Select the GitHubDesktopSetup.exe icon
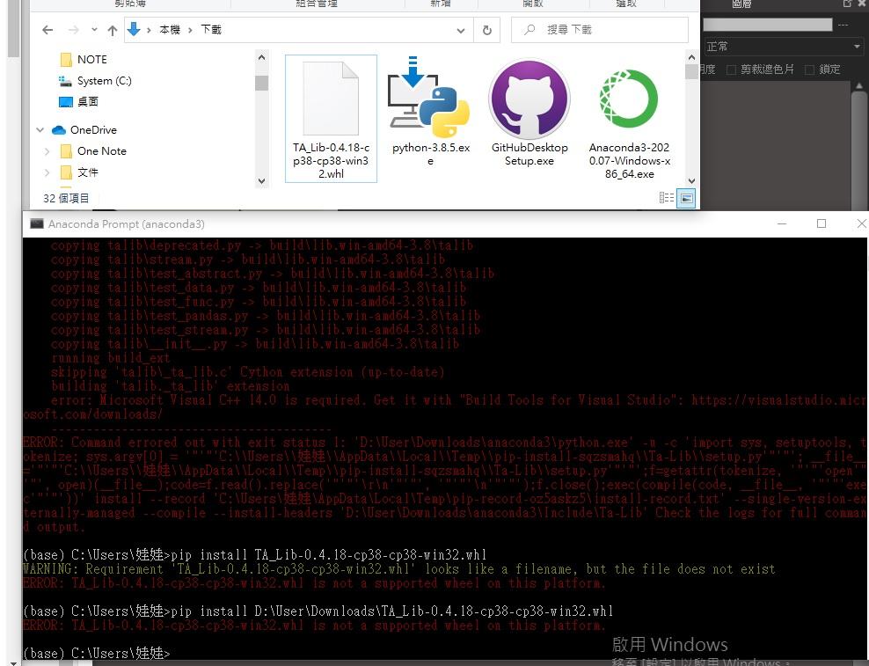 (529, 99)
